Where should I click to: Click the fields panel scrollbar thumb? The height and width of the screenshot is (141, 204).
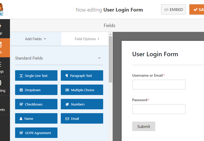click(110, 59)
